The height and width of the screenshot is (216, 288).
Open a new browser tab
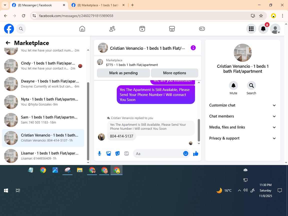(x=132, y=5)
